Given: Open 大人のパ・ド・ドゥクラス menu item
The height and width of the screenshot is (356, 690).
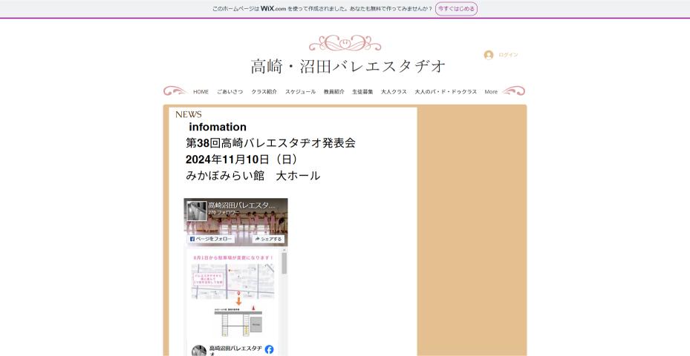Looking at the screenshot, I should point(446,92).
